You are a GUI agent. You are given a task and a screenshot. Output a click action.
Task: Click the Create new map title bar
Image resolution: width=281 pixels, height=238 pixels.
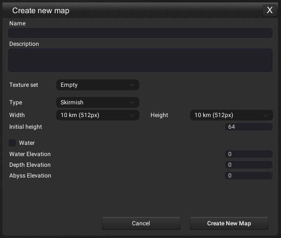[x=132, y=10]
